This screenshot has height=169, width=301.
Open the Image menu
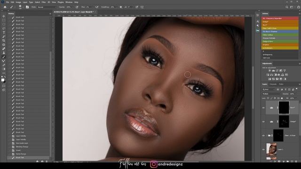[x=18, y=2]
